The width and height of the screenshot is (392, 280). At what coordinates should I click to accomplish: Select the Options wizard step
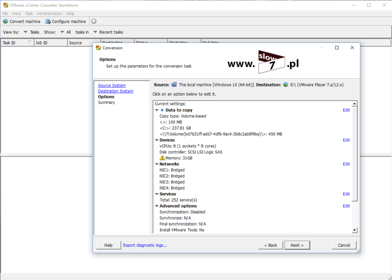click(106, 97)
